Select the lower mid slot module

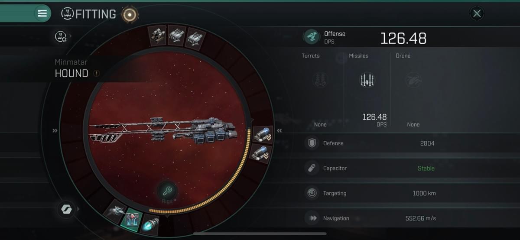pos(261,153)
